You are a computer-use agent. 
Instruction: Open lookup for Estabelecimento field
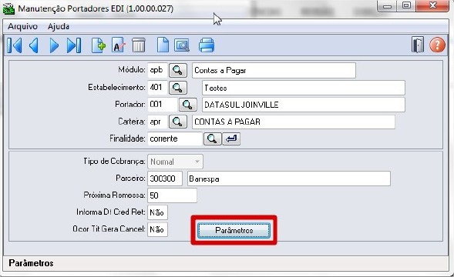click(178, 88)
